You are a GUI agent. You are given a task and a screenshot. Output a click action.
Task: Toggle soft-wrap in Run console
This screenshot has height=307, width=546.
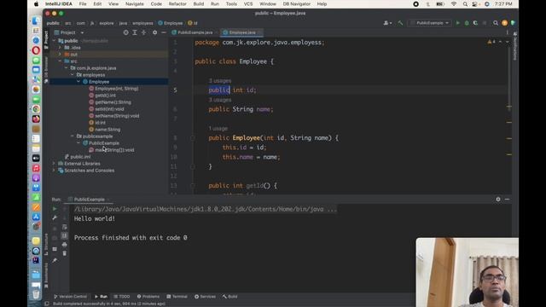coord(65,227)
